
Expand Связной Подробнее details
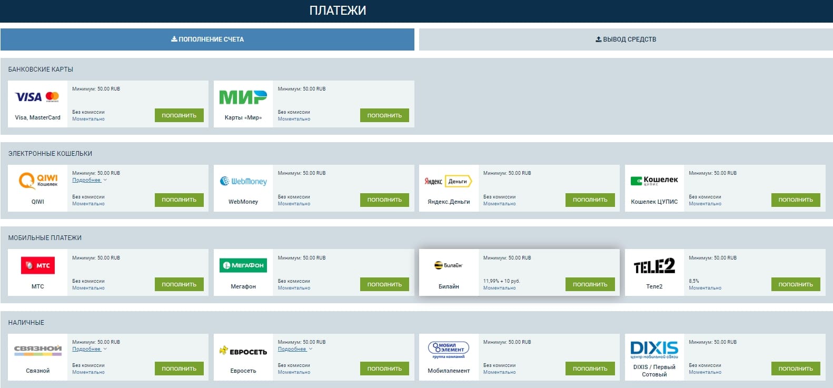89,349
